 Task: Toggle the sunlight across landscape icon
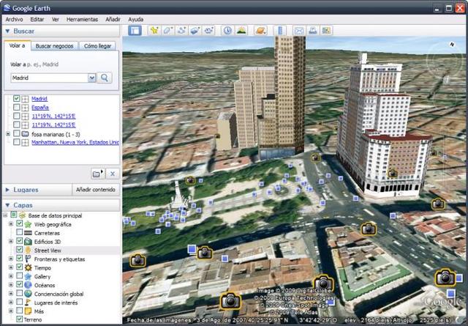point(241,31)
